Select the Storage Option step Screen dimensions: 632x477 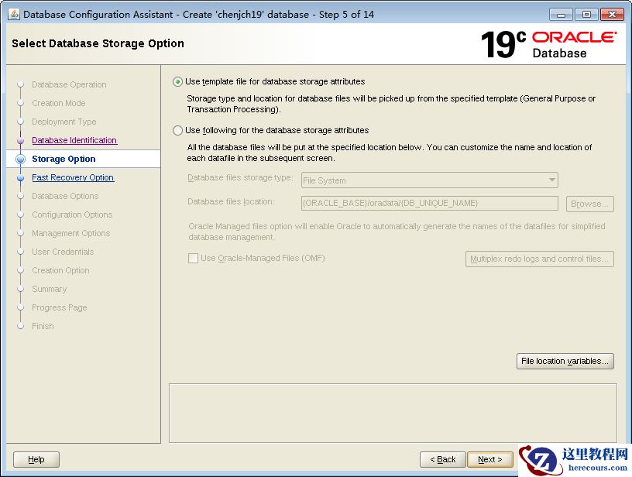tap(84, 159)
